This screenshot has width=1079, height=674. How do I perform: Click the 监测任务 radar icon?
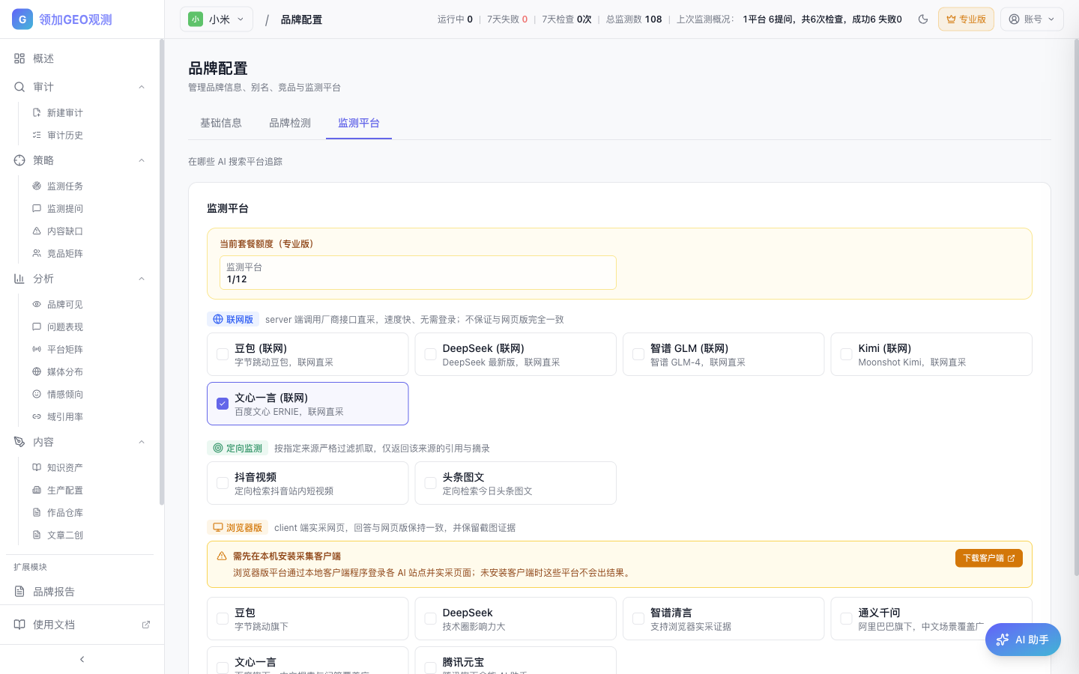[x=37, y=186]
